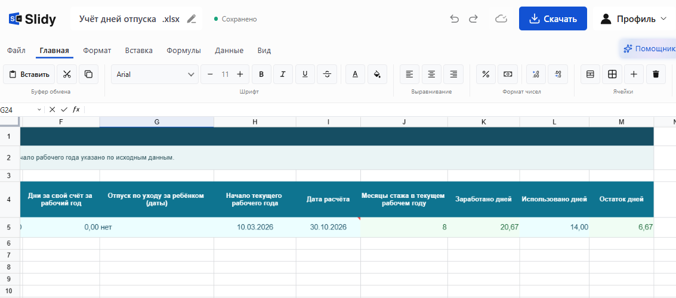This screenshot has height=298, width=676.
Task: Switch to the Главная tab
Action: 54,51
